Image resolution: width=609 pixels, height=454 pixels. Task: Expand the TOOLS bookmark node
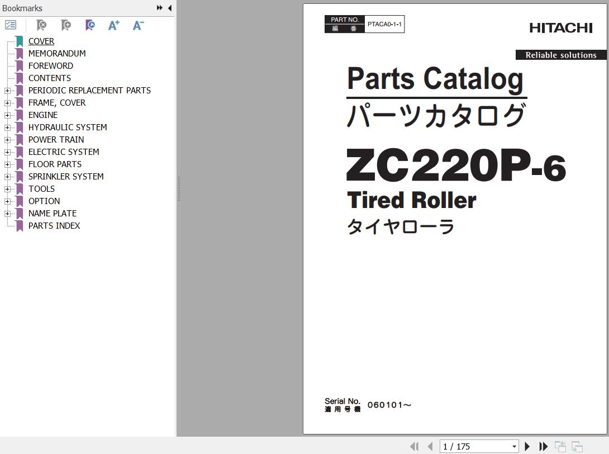[7, 189]
